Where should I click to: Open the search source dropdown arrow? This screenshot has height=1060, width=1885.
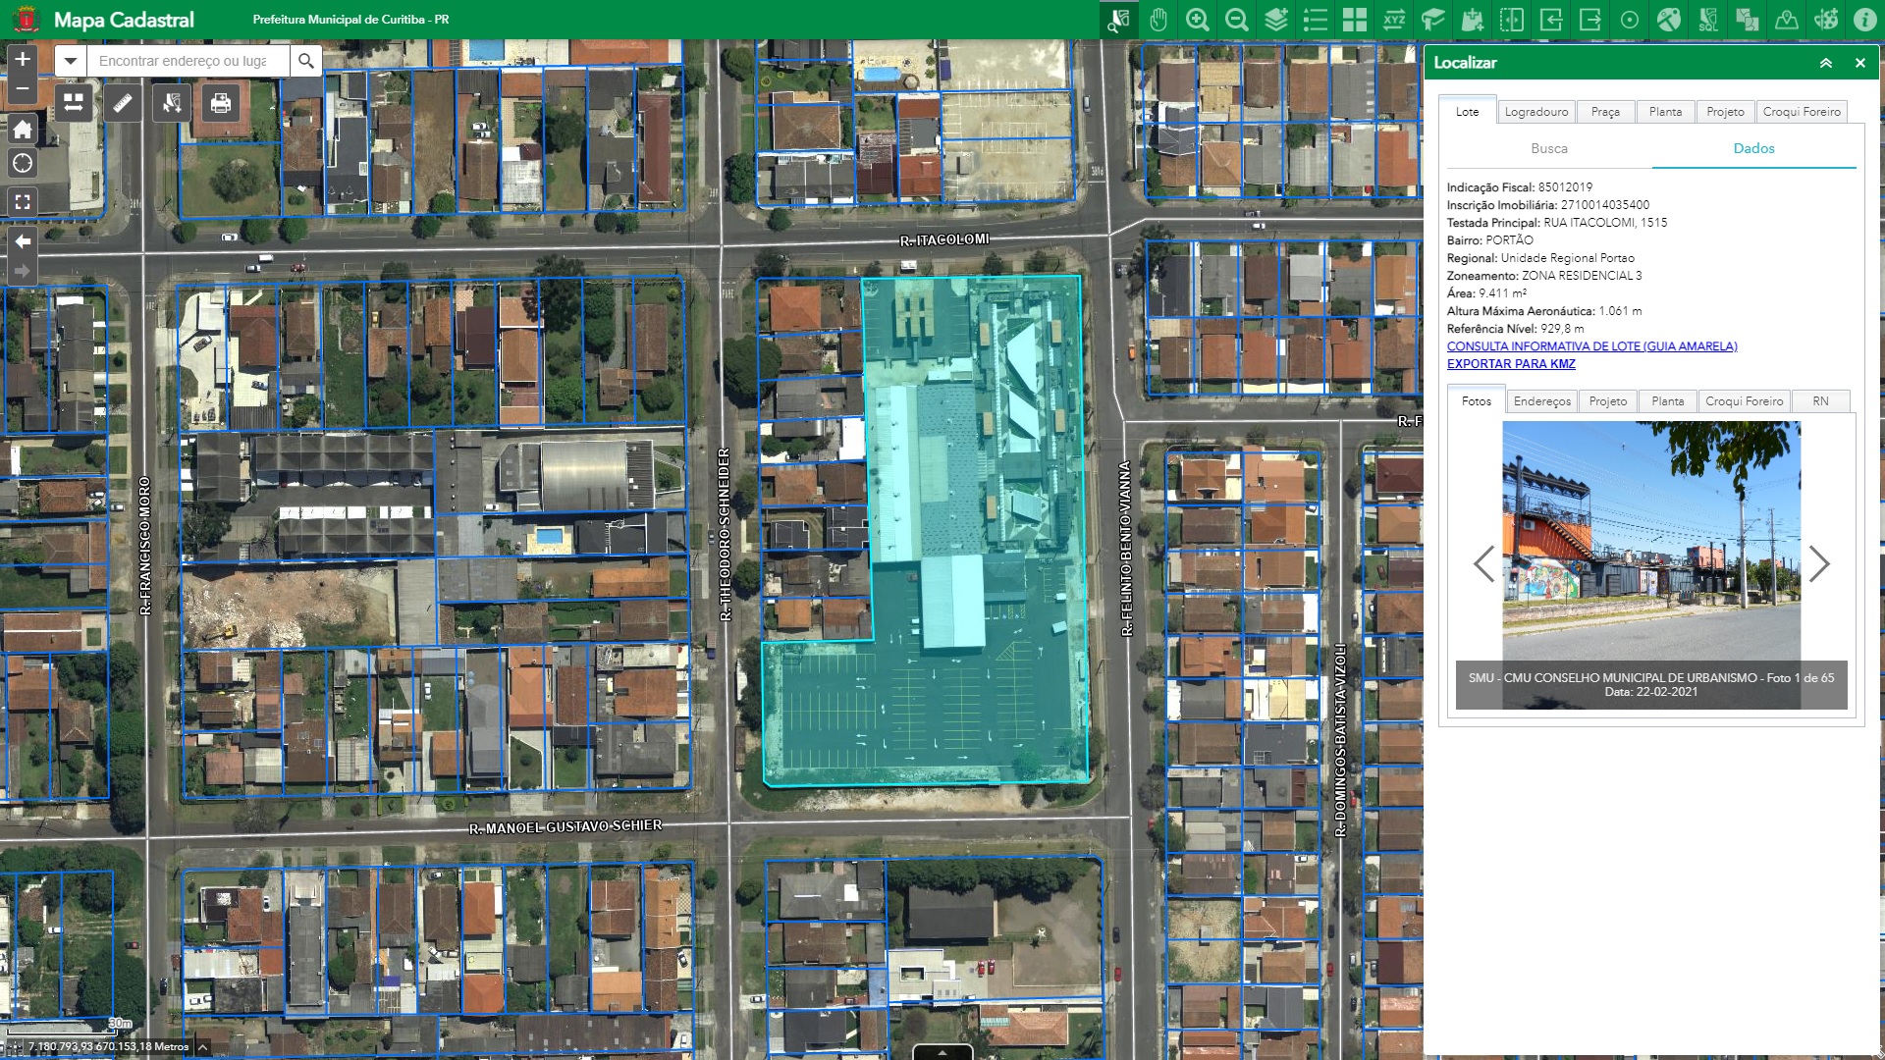tap(71, 61)
